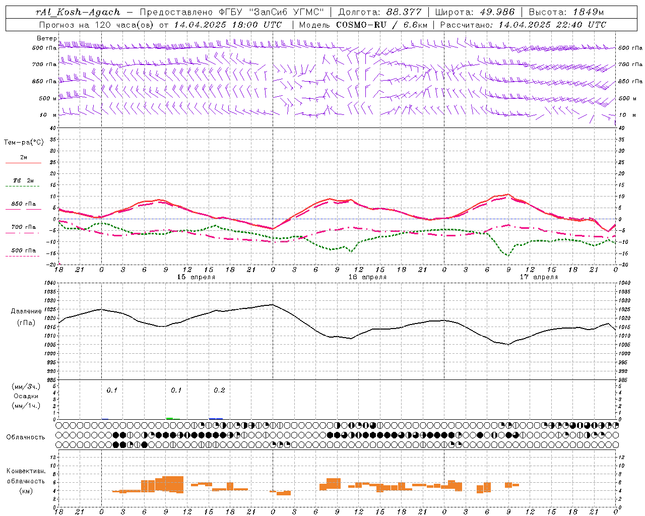Select the latitude value Широта: 49.986
This screenshot has height=516, width=645.
475,12
